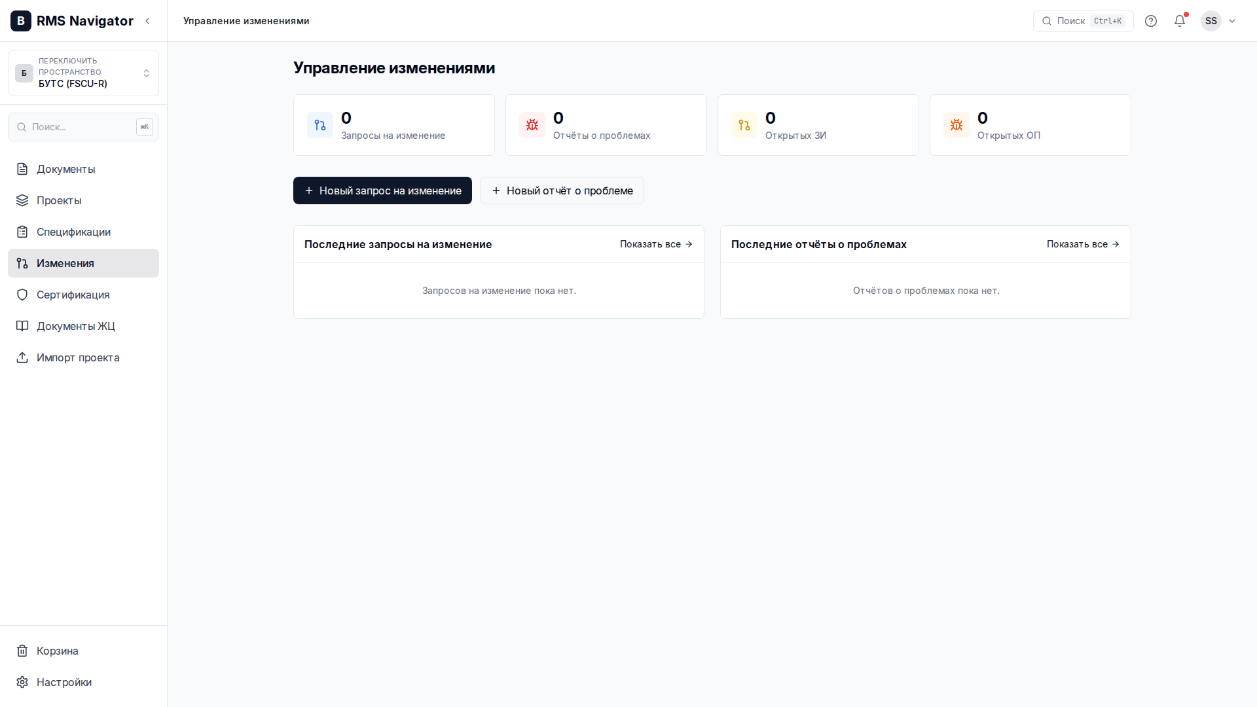The width and height of the screenshot is (1257, 707).
Task: Click the Отчёты о проблемах stat label
Action: pos(602,136)
